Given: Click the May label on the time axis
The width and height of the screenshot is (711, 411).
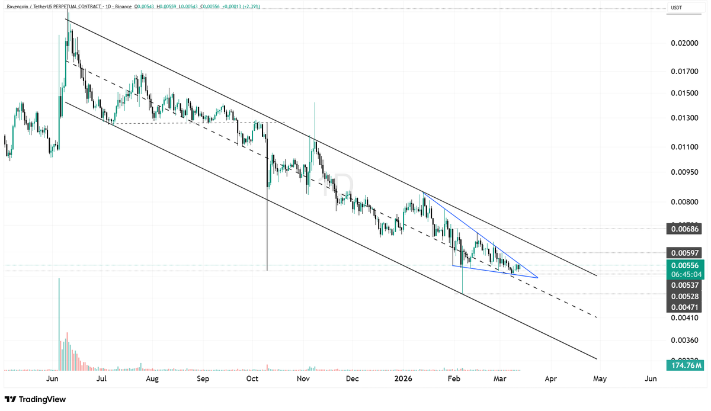Looking at the screenshot, I should [600, 378].
